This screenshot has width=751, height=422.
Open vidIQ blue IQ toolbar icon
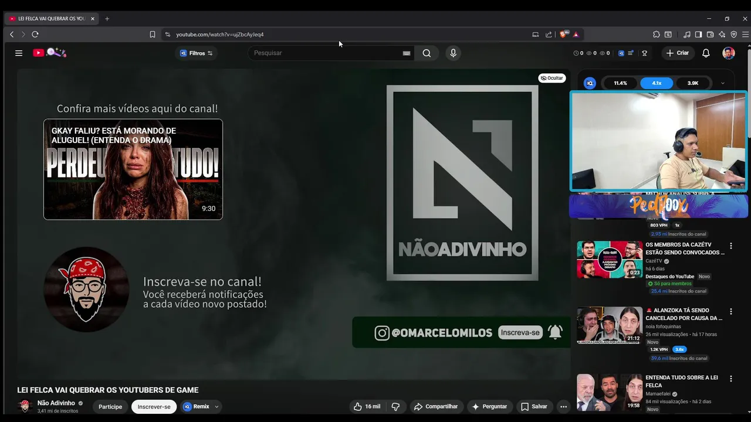(621, 53)
